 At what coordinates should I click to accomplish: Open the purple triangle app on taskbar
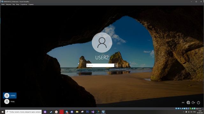tap(45, 112)
